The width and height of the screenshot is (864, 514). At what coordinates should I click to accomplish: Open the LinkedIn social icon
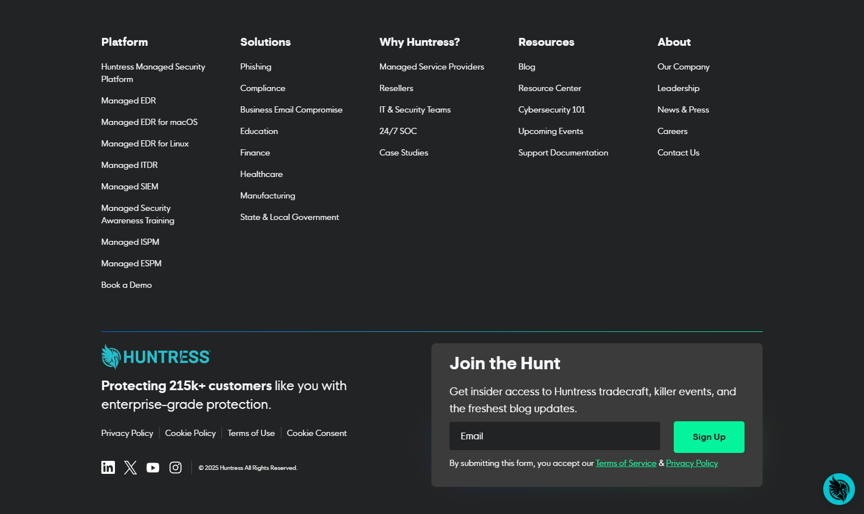coord(108,467)
